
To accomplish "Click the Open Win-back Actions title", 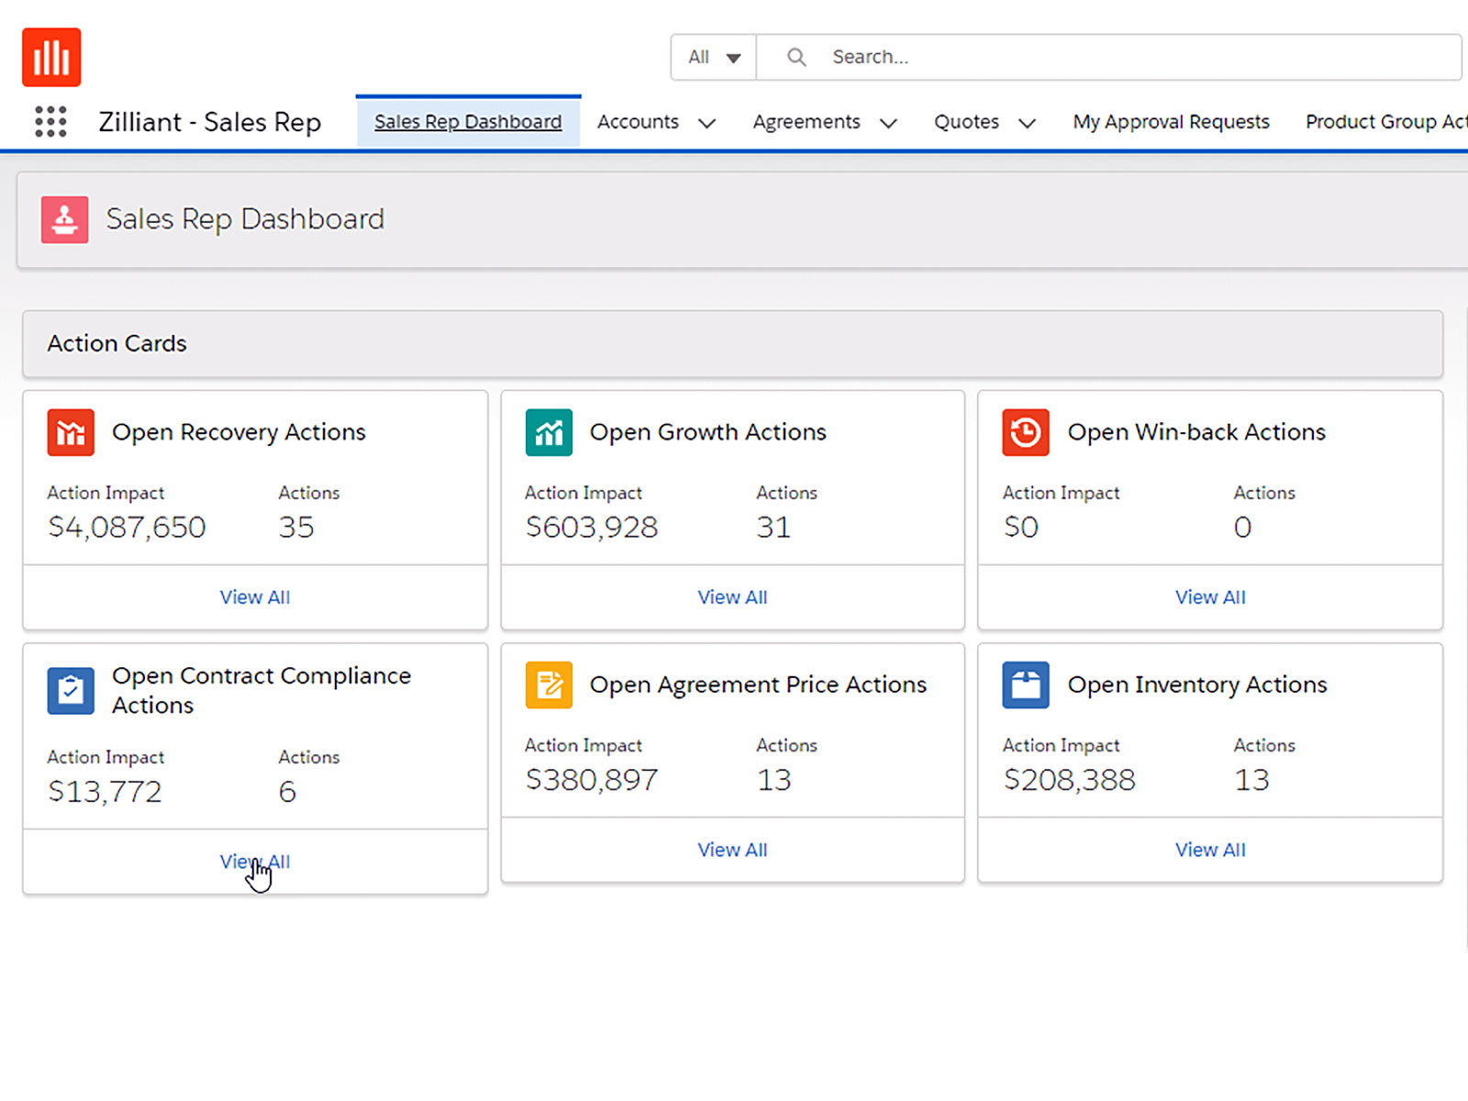I will [1196, 432].
